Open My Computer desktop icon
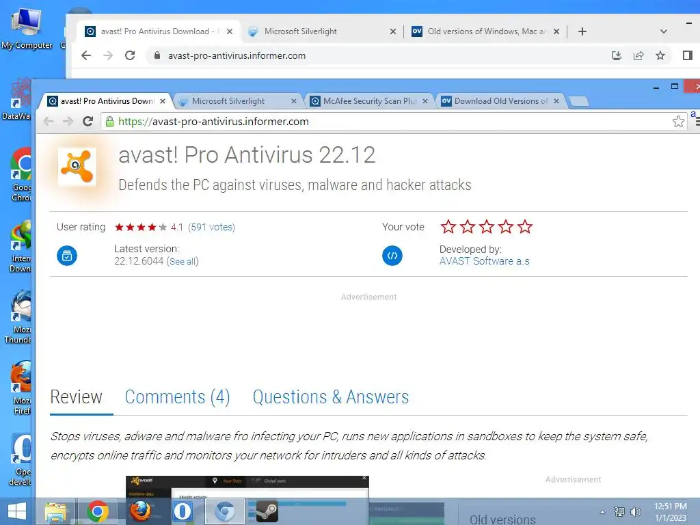700x525 pixels. click(27, 28)
